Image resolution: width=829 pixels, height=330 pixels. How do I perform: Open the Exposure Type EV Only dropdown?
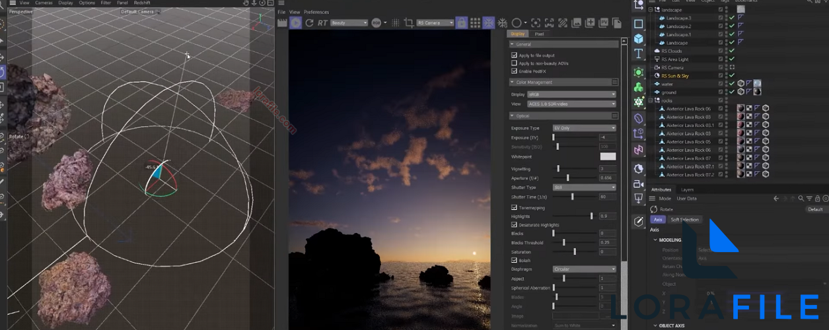pos(584,128)
